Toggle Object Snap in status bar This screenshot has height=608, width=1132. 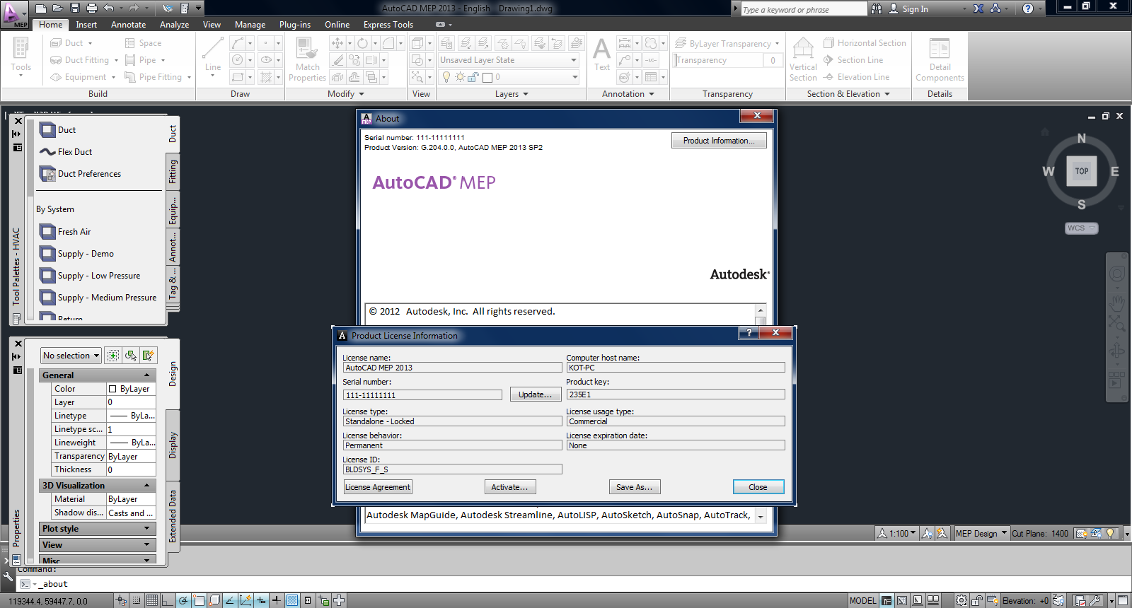[x=199, y=600]
